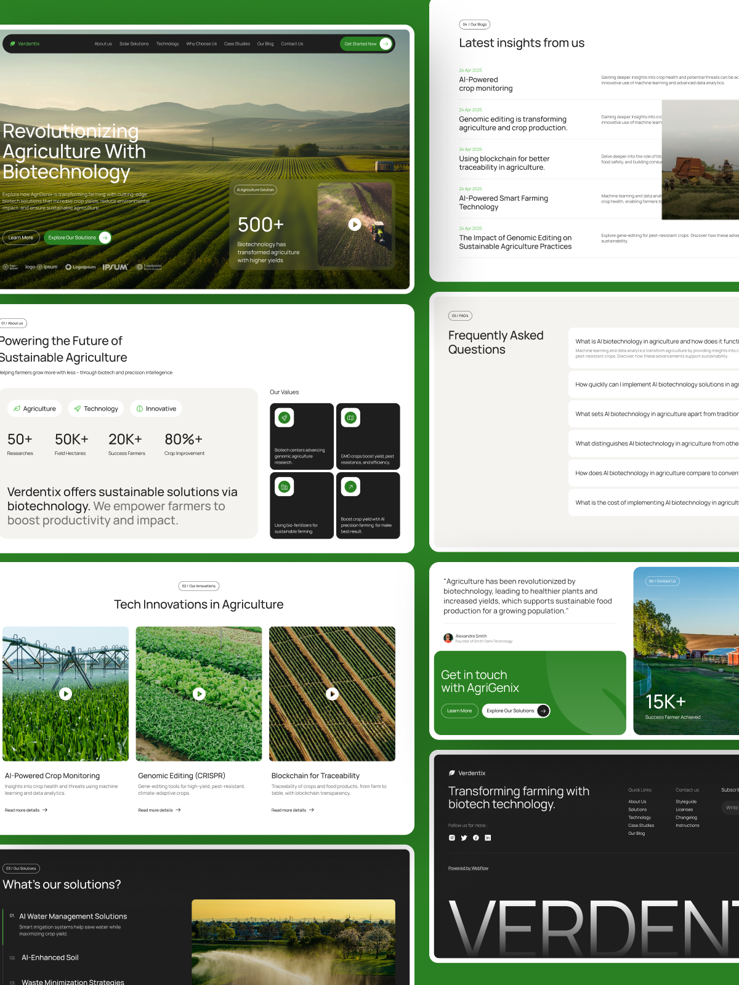Image resolution: width=739 pixels, height=985 pixels.
Task: Click Learn More in Get in touch card
Action: tap(459, 710)
